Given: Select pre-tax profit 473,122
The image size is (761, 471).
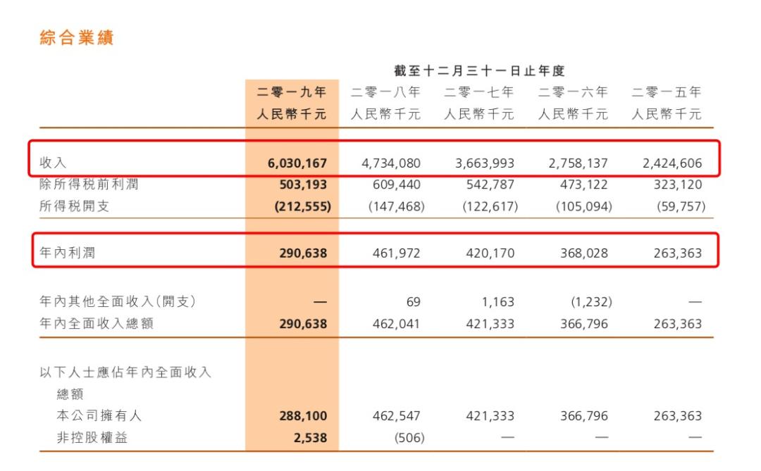Looking at the screenshot, I should coord(584,185).
